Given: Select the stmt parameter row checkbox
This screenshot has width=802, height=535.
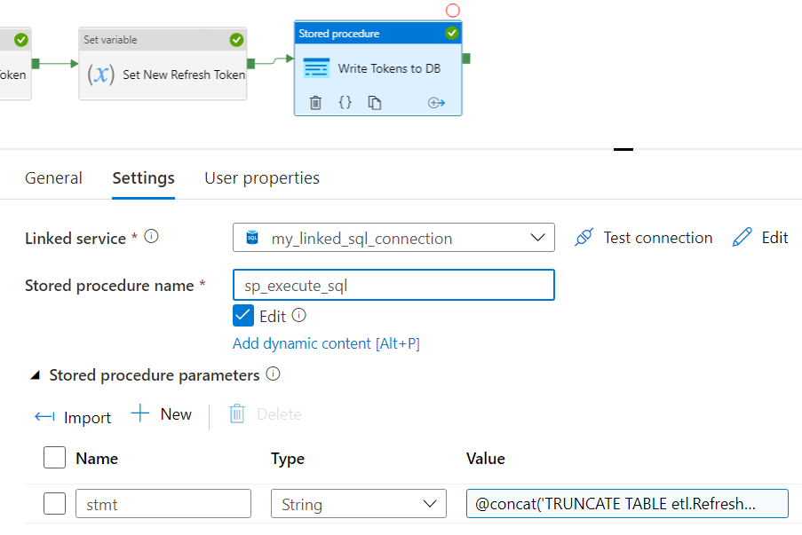Looking at the screenshot, I should click(x=54, y=503).
